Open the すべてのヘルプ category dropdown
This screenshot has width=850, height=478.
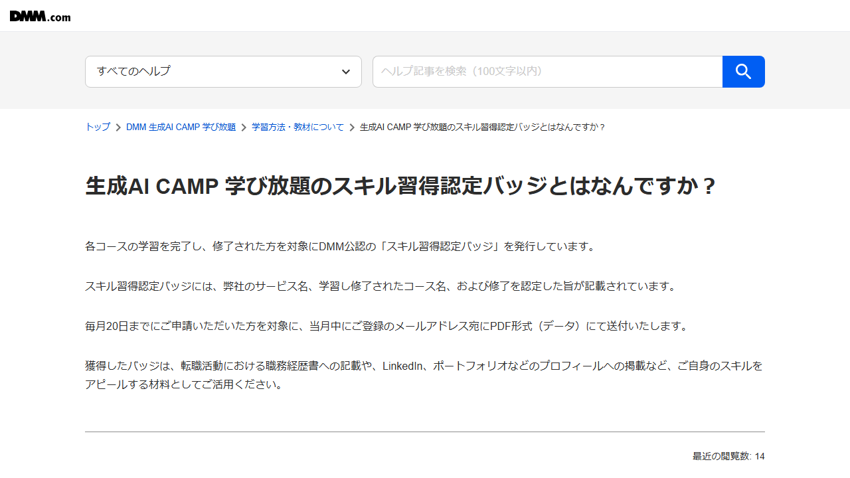(x=223, y=72)
